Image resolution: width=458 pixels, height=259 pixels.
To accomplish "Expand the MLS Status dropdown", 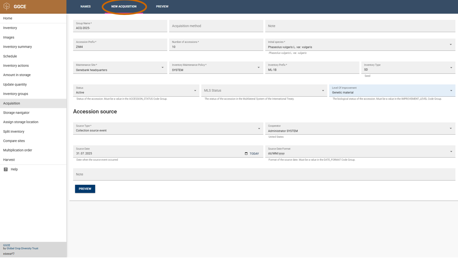I will (323, 91).
